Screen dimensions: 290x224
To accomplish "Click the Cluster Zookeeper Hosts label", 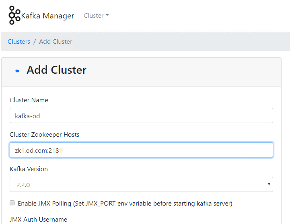I will (x=44, y=135).
